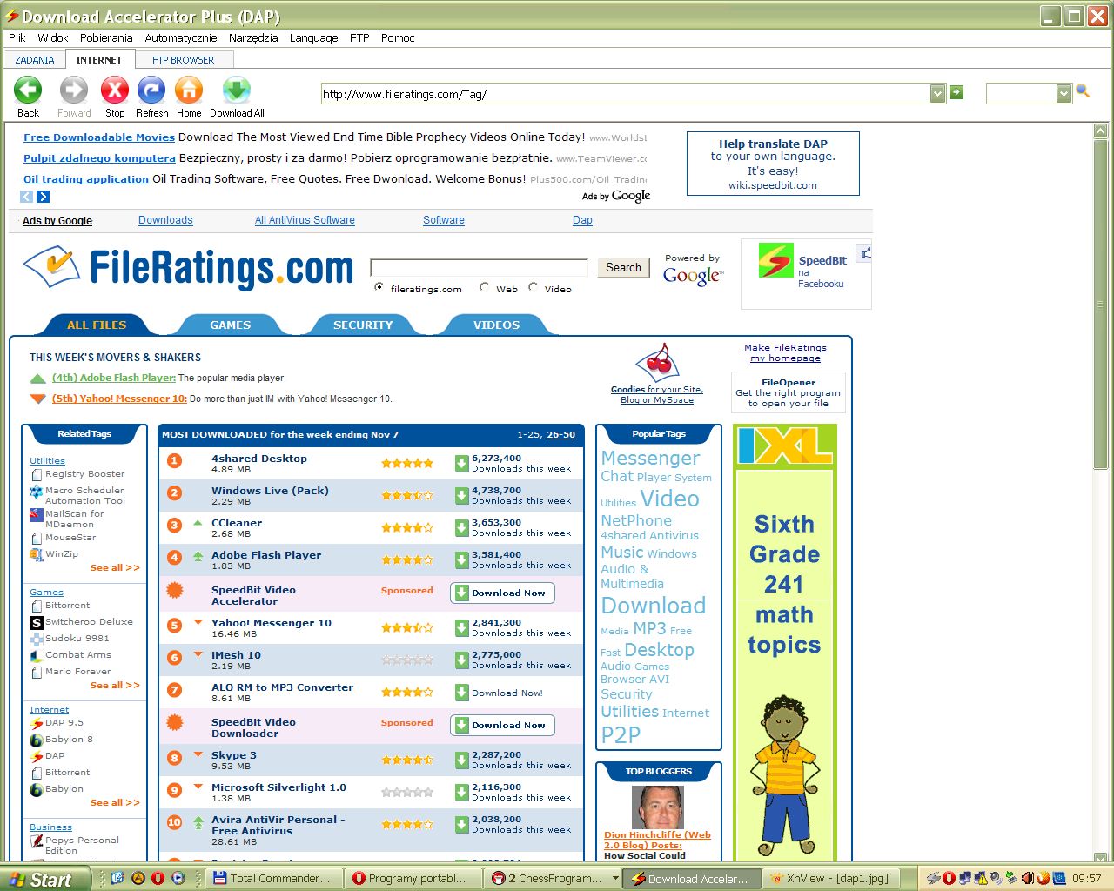Select the Web search radio button

(484, 287)
